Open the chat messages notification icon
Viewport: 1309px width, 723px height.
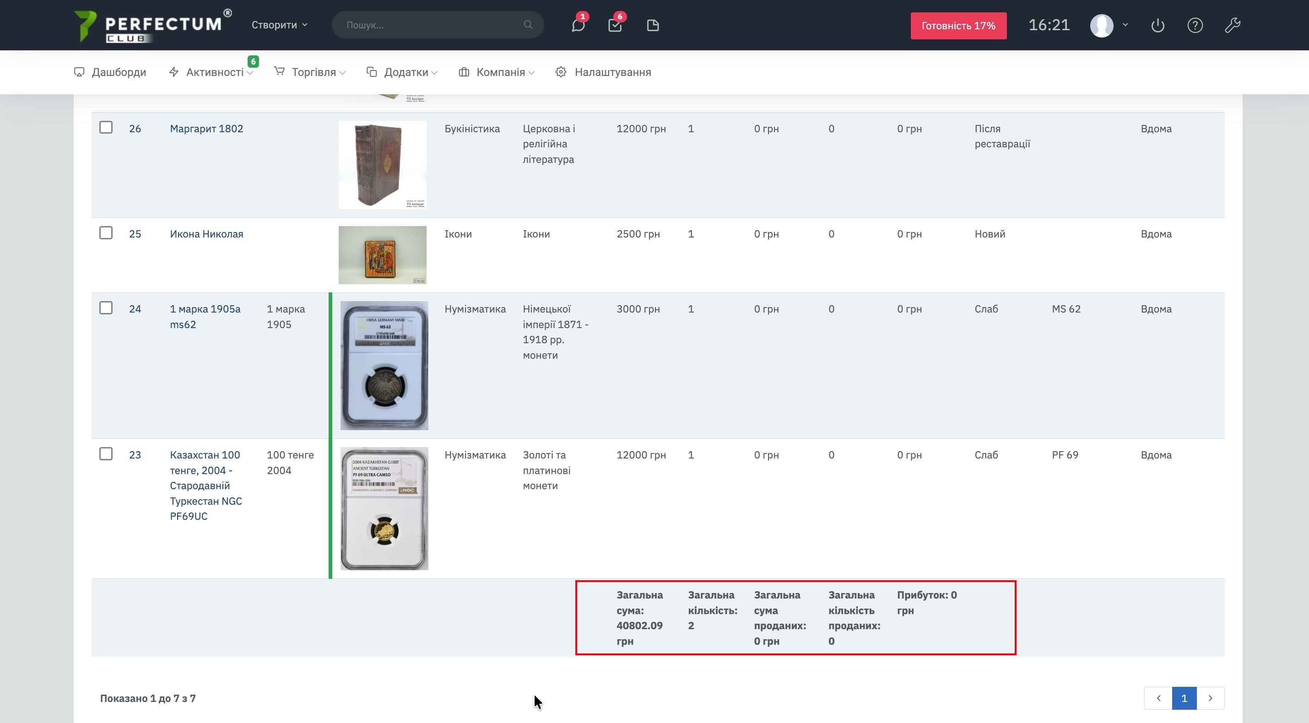coord(578,25)
